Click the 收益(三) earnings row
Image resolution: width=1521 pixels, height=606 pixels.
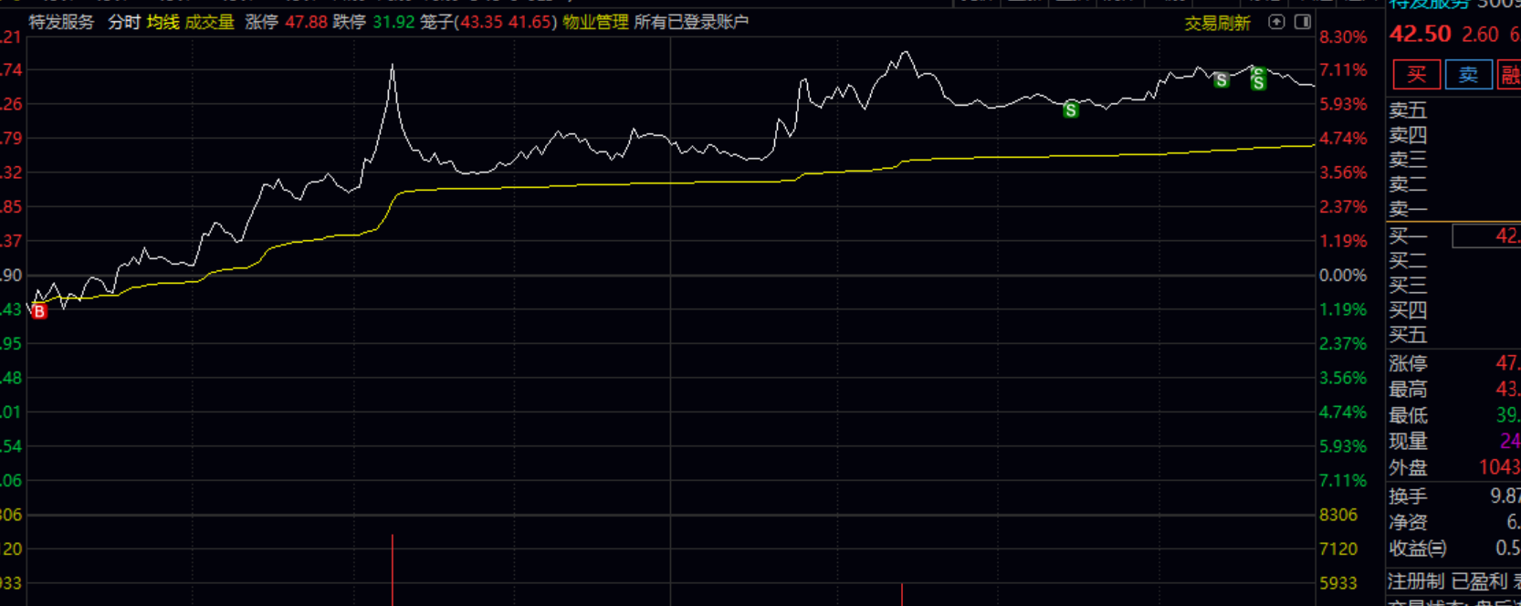[1453, 549]
